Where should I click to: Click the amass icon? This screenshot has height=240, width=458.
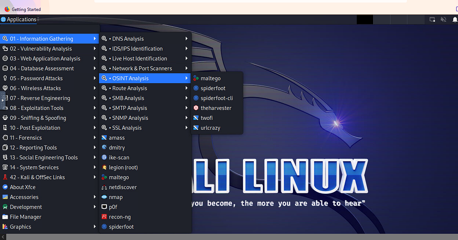[104, 138]
